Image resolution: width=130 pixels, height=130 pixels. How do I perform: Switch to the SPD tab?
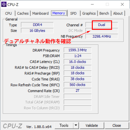73,13
